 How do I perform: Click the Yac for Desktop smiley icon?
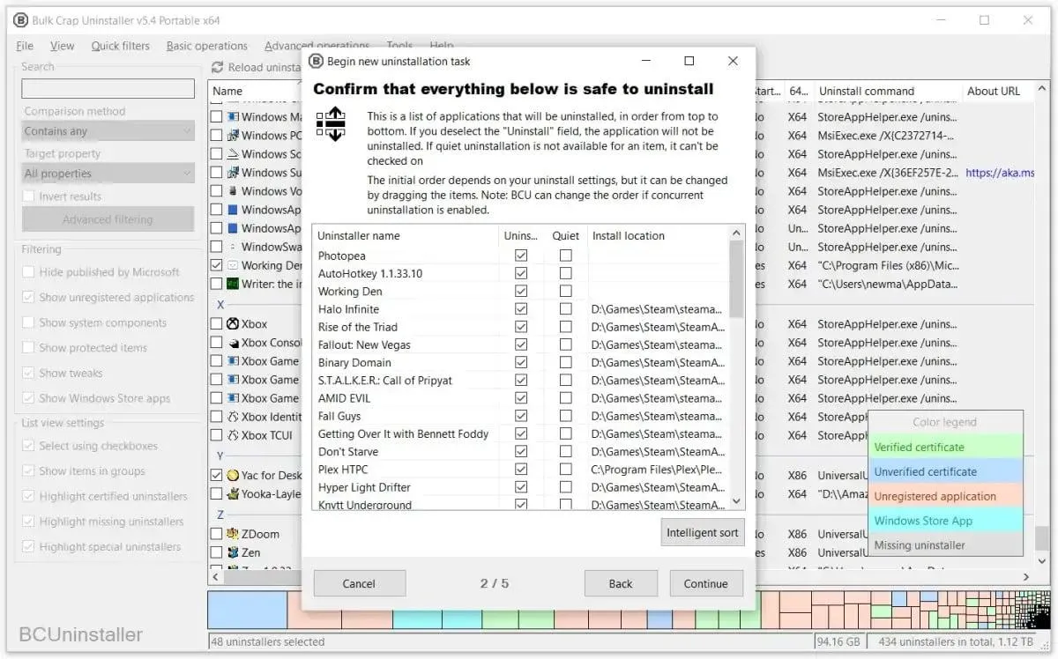(x=233, y=475)
